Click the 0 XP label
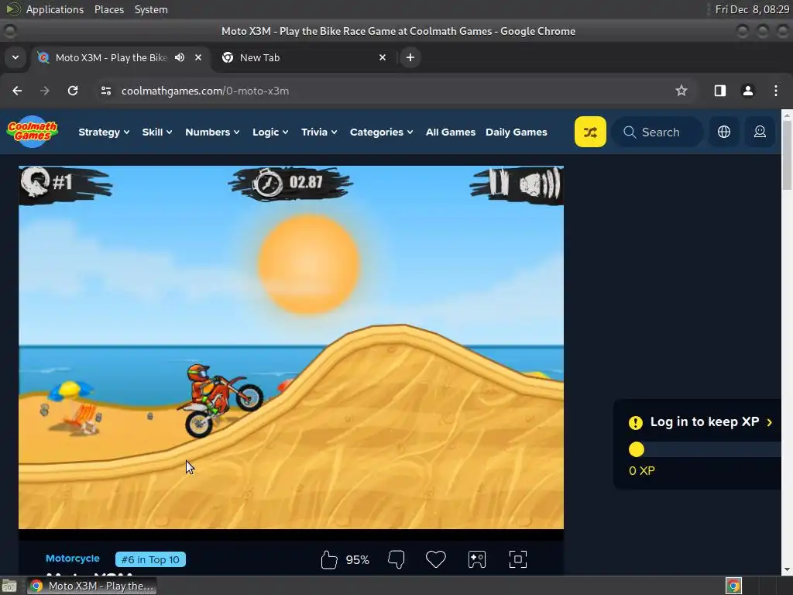The image size is (793, 595). 642,470
